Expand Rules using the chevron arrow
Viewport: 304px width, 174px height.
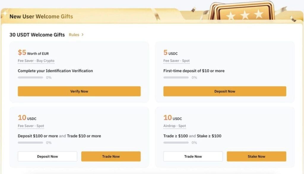83,35
